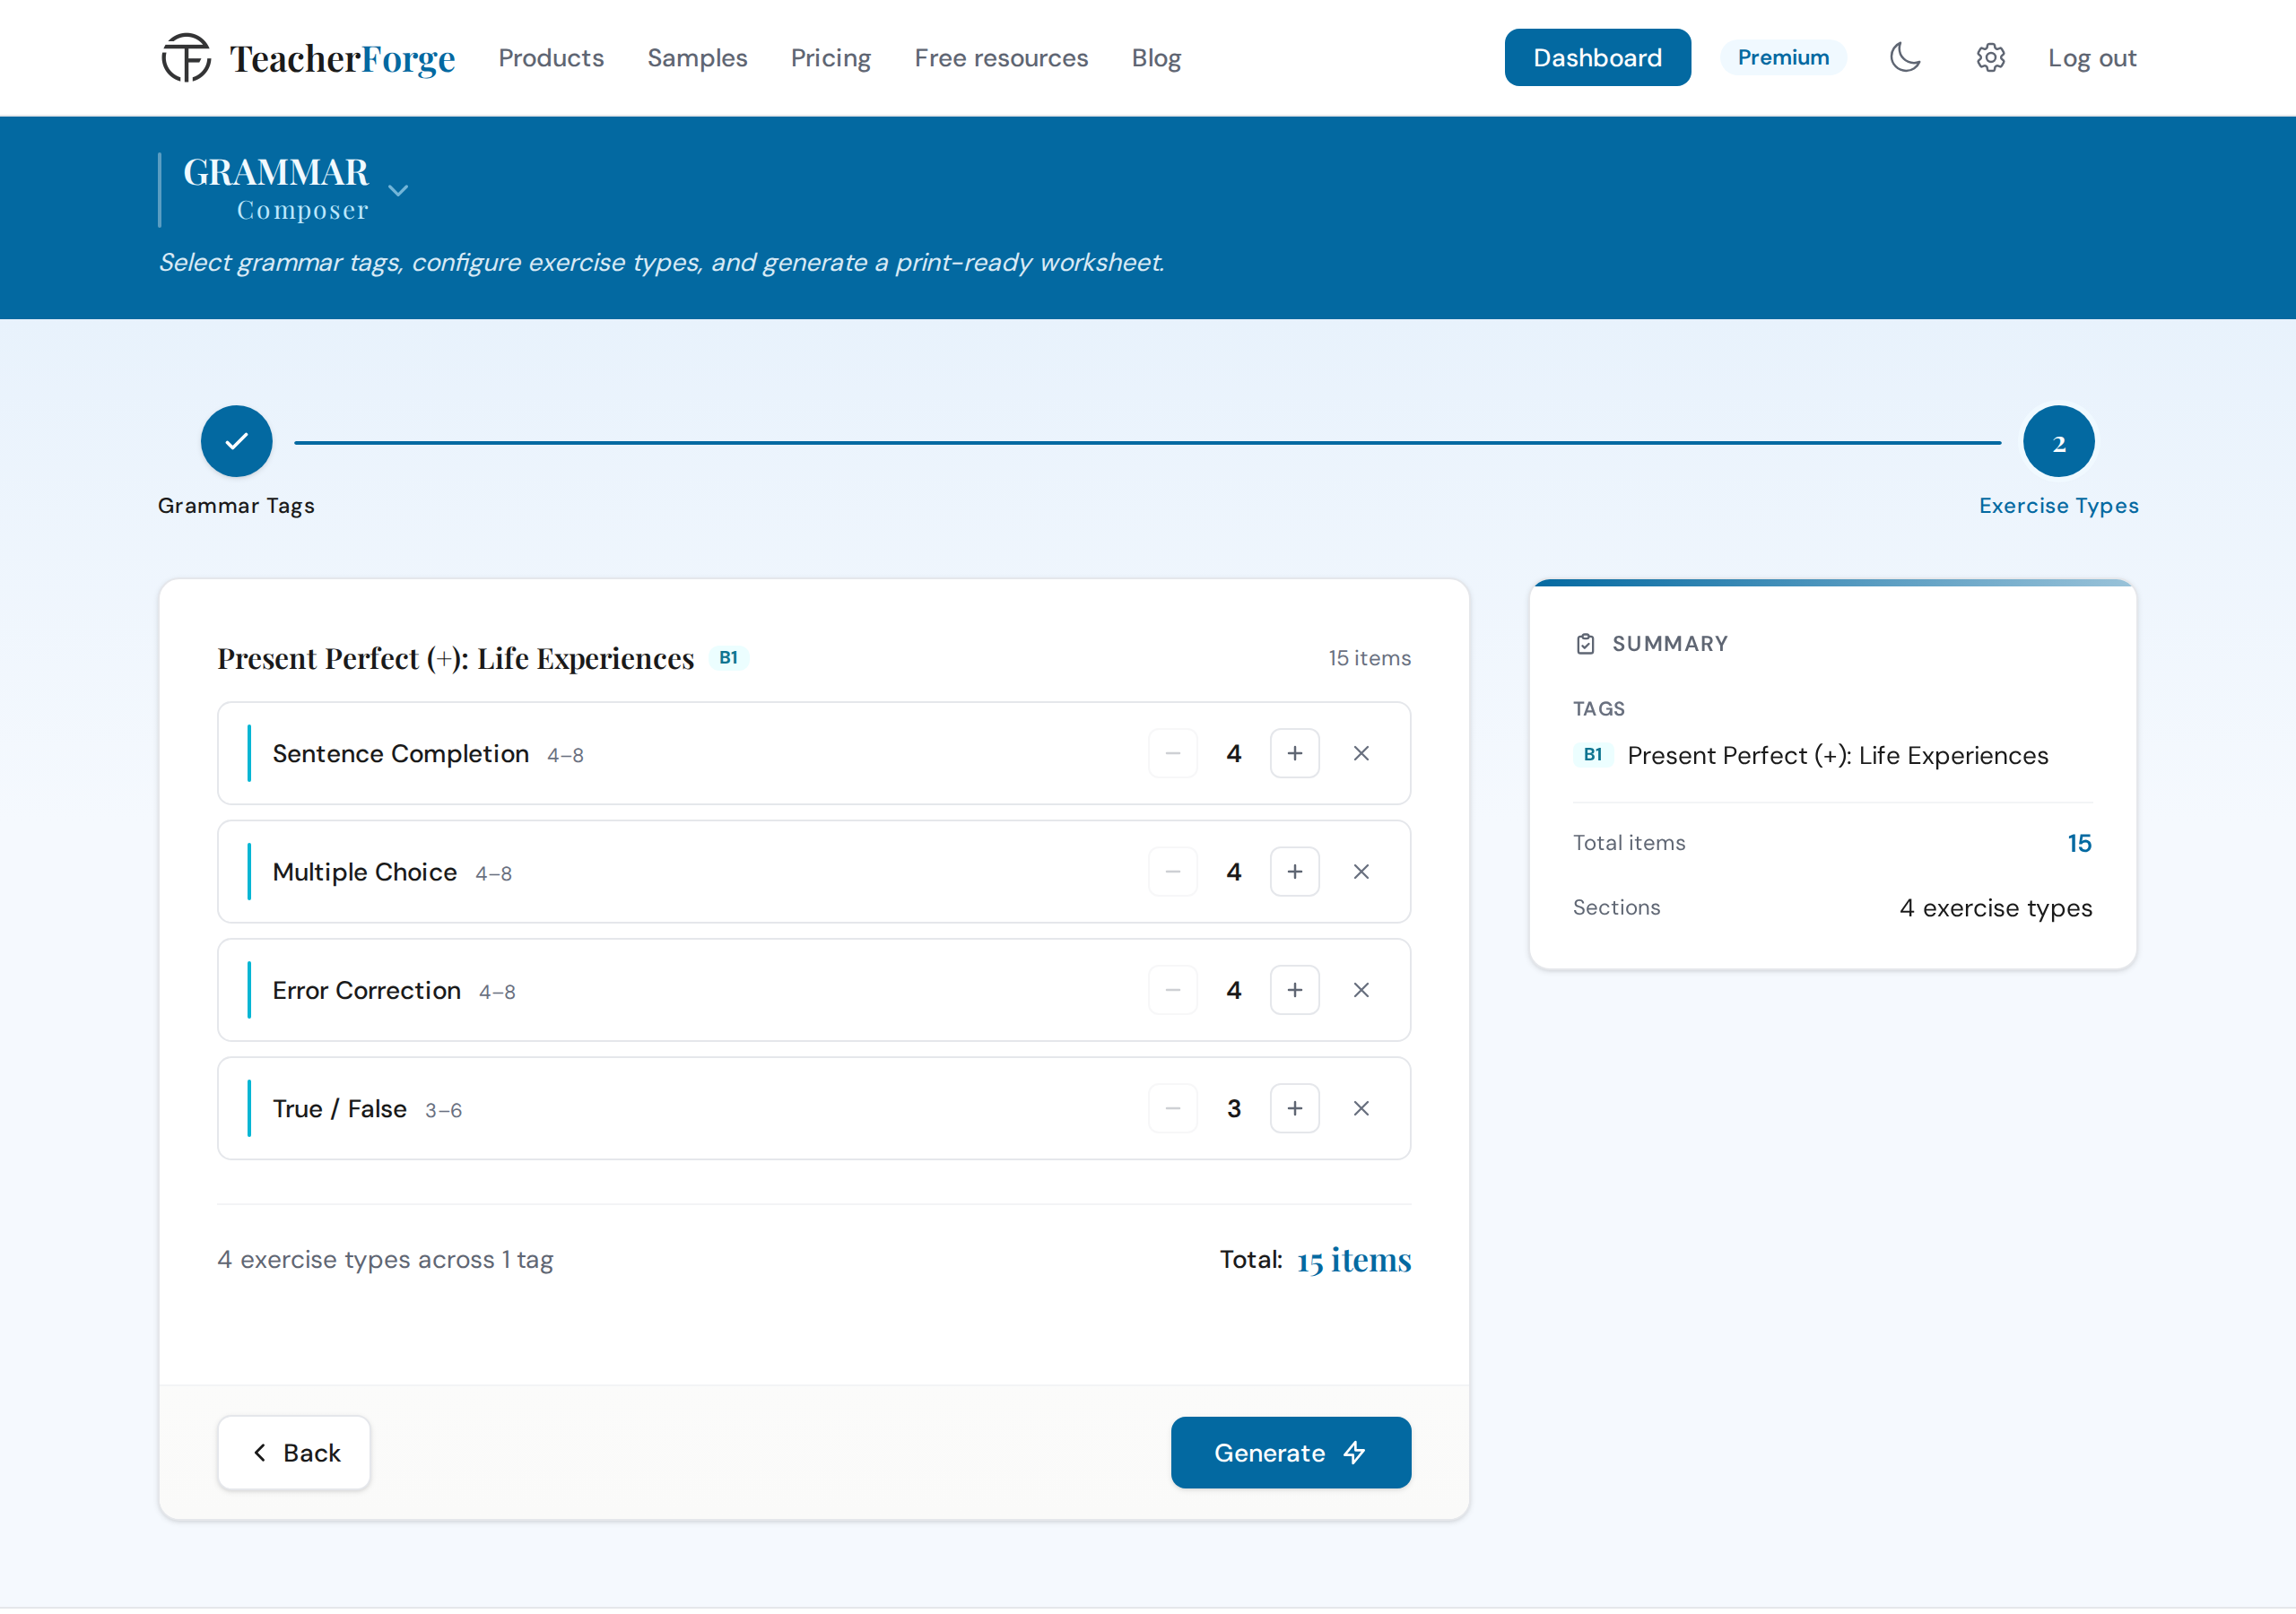Decrease Multiple Choice item count

[1173, 872]
